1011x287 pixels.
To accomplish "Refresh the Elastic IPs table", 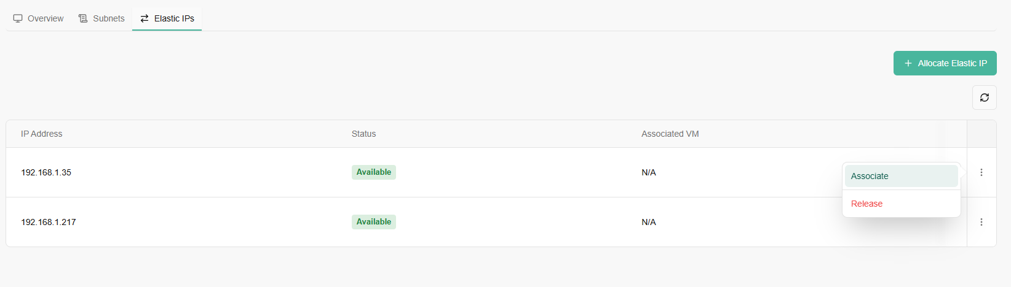I will tap(984, 98).
